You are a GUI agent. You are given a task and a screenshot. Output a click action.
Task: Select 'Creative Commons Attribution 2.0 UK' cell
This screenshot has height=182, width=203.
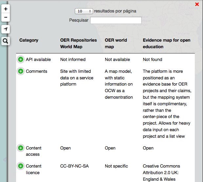point(161,172)
